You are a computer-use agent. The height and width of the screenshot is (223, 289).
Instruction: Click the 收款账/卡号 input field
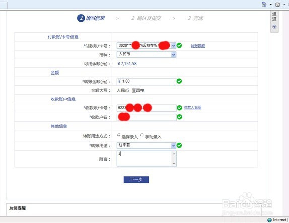point(147,108)
